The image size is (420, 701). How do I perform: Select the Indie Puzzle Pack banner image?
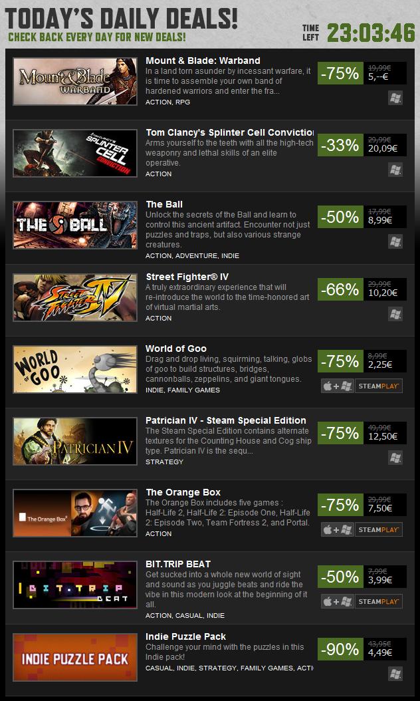(75, 657)
